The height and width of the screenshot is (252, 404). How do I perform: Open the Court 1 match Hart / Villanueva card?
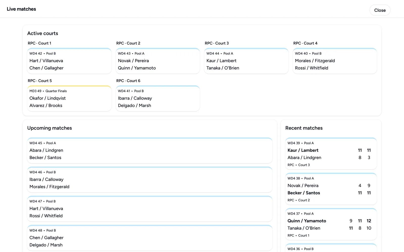pos(69,61)
